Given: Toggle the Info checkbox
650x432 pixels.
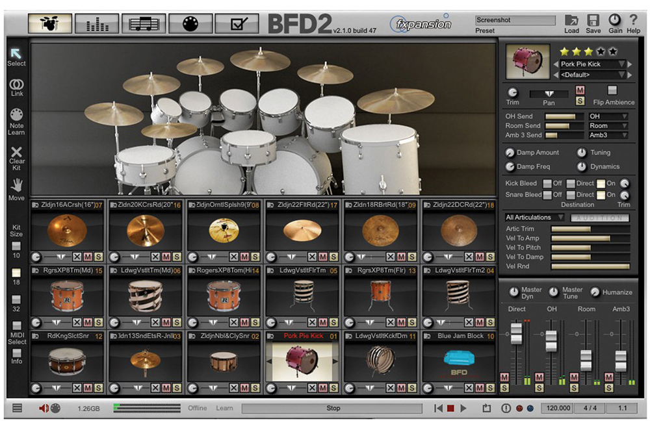Looking at the screenshot, I should pyautogui.click(x=17, y=353).
